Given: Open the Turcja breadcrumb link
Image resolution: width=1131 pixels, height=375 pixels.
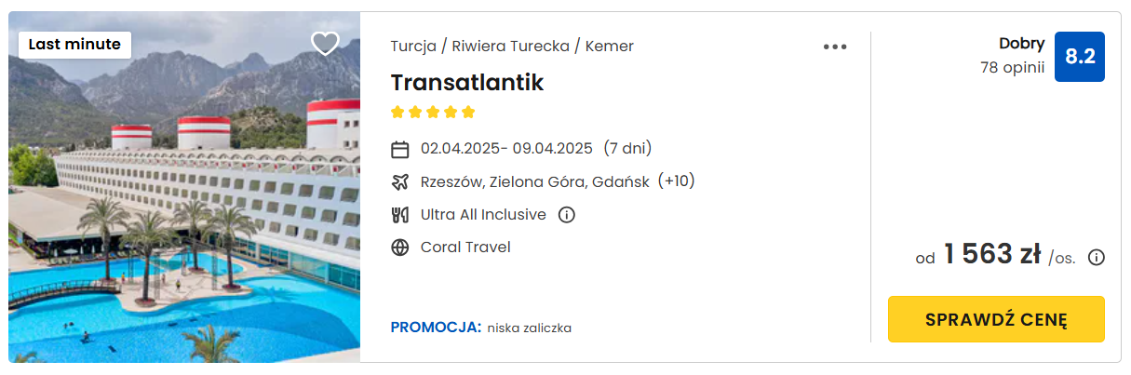Looking at the screenshot, I should 413,46.
